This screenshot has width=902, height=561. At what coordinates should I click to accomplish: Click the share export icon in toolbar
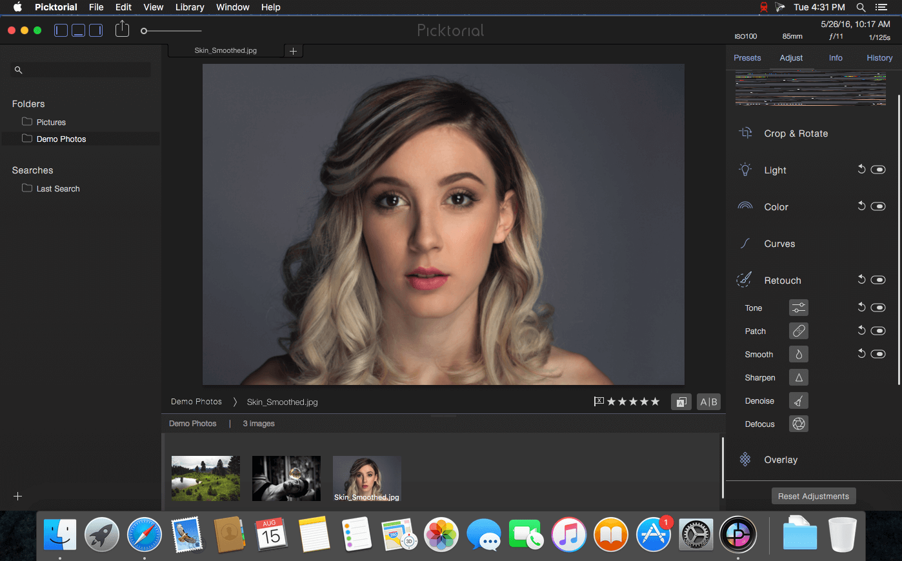click(122, 29)
